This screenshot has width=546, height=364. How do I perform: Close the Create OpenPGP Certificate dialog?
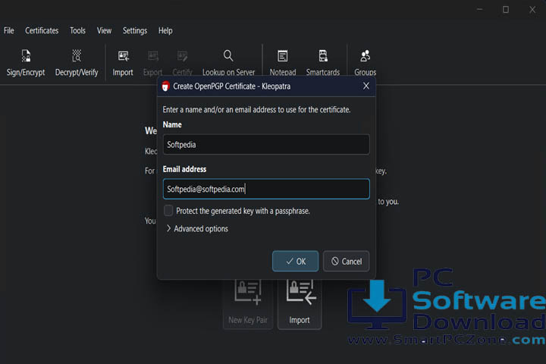(366, 86)
